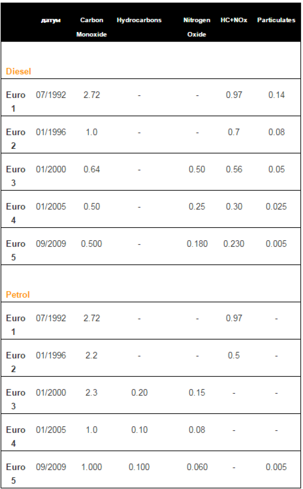This screenshot has height=489, width=303.
Task: Select Euro 5 row label under Petrol
Action: point(16,473)
